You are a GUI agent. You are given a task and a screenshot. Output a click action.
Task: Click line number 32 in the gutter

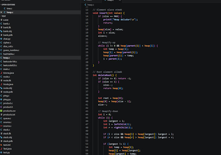coord(87,75)
